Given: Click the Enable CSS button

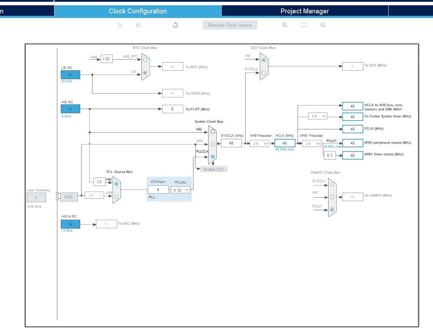Looking at the screenshot, I should point(213,169).
